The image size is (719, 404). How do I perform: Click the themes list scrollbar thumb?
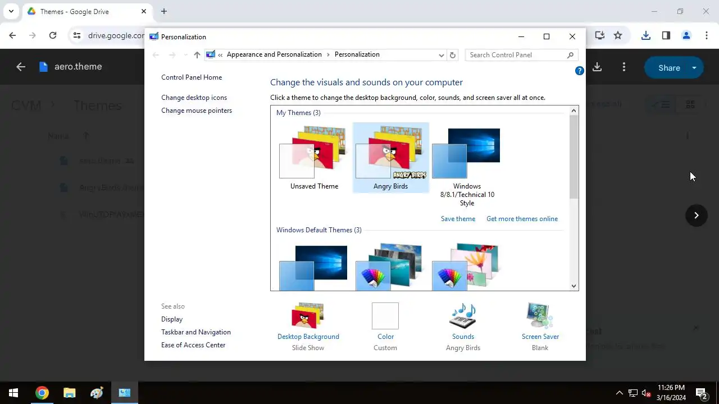[574, 157]
